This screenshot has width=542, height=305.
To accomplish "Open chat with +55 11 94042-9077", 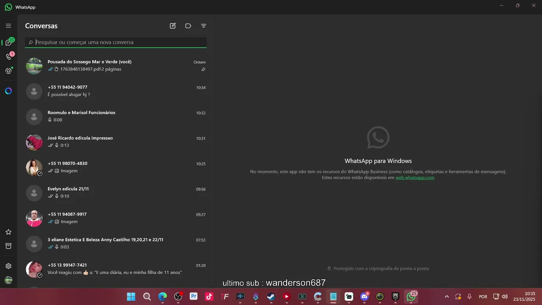I will [x=116, y=91].
